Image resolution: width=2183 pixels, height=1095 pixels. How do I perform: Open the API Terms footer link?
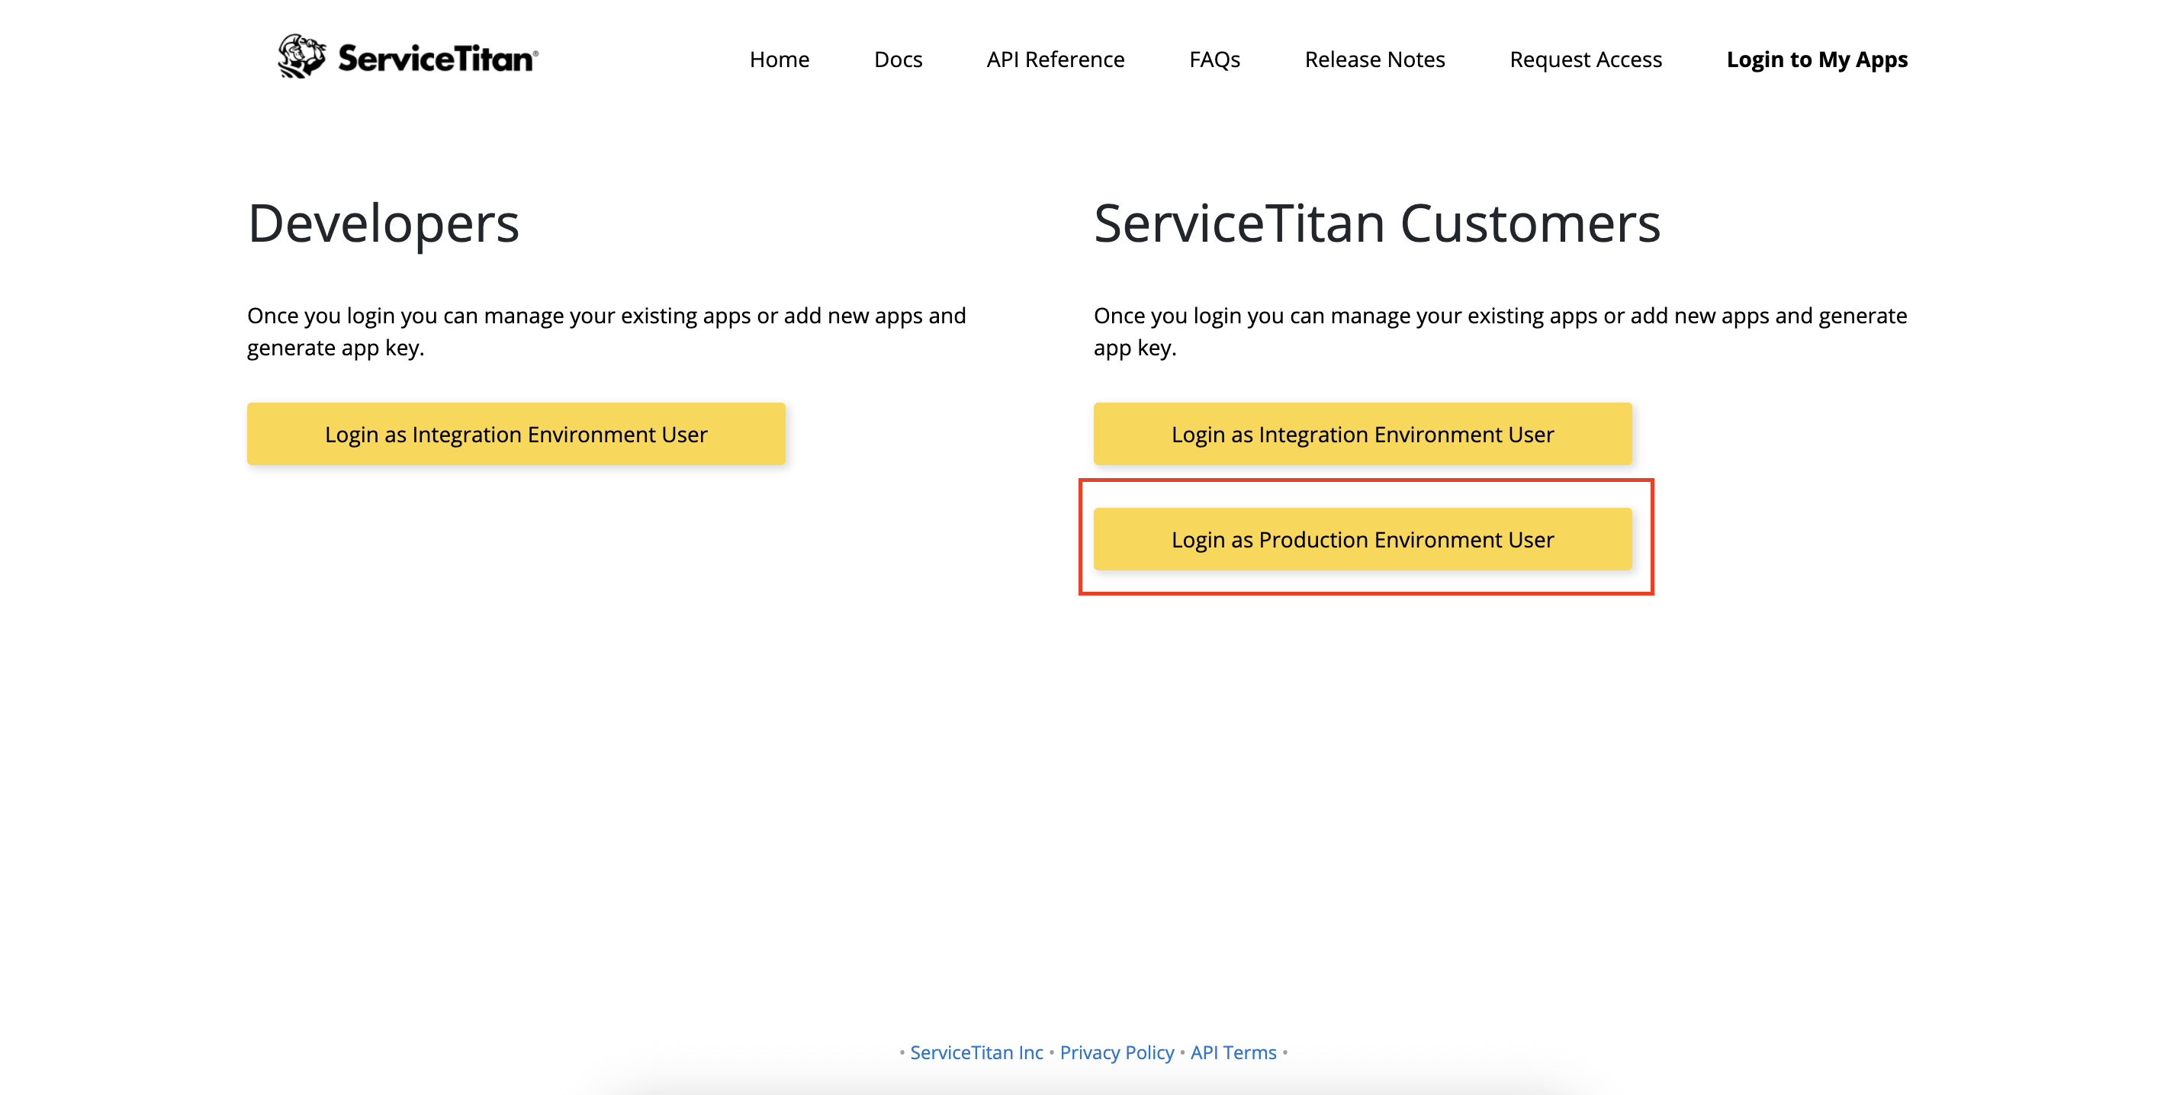tap(1233, 1052)
